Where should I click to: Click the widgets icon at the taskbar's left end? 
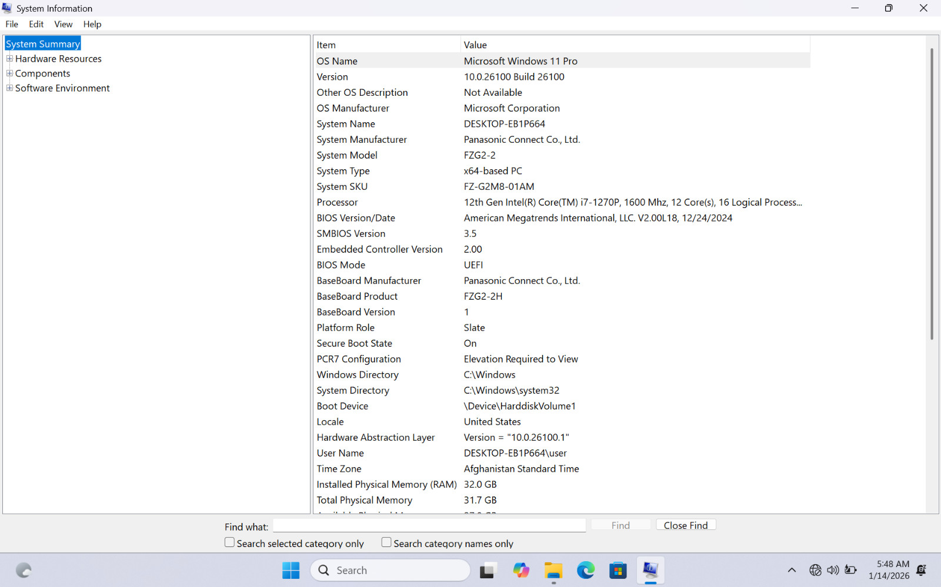click(24, 570)
